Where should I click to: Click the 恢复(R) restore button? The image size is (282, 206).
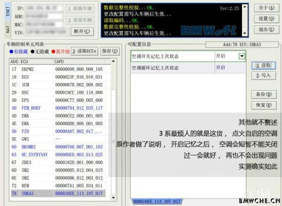tap(263, 105)
